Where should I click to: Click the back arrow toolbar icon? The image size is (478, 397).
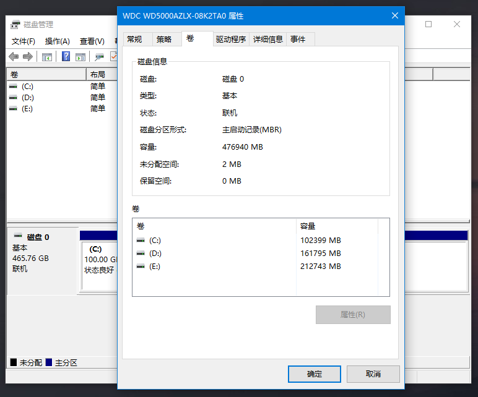click(x=14, y=57)
